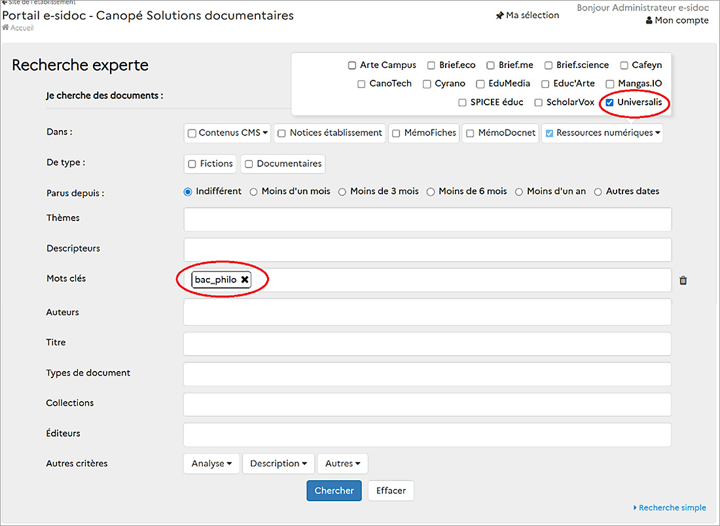This screenshot has height=526, width=720.
Task: Choose the Autres dates radio option
Action: tap(598, 192)
